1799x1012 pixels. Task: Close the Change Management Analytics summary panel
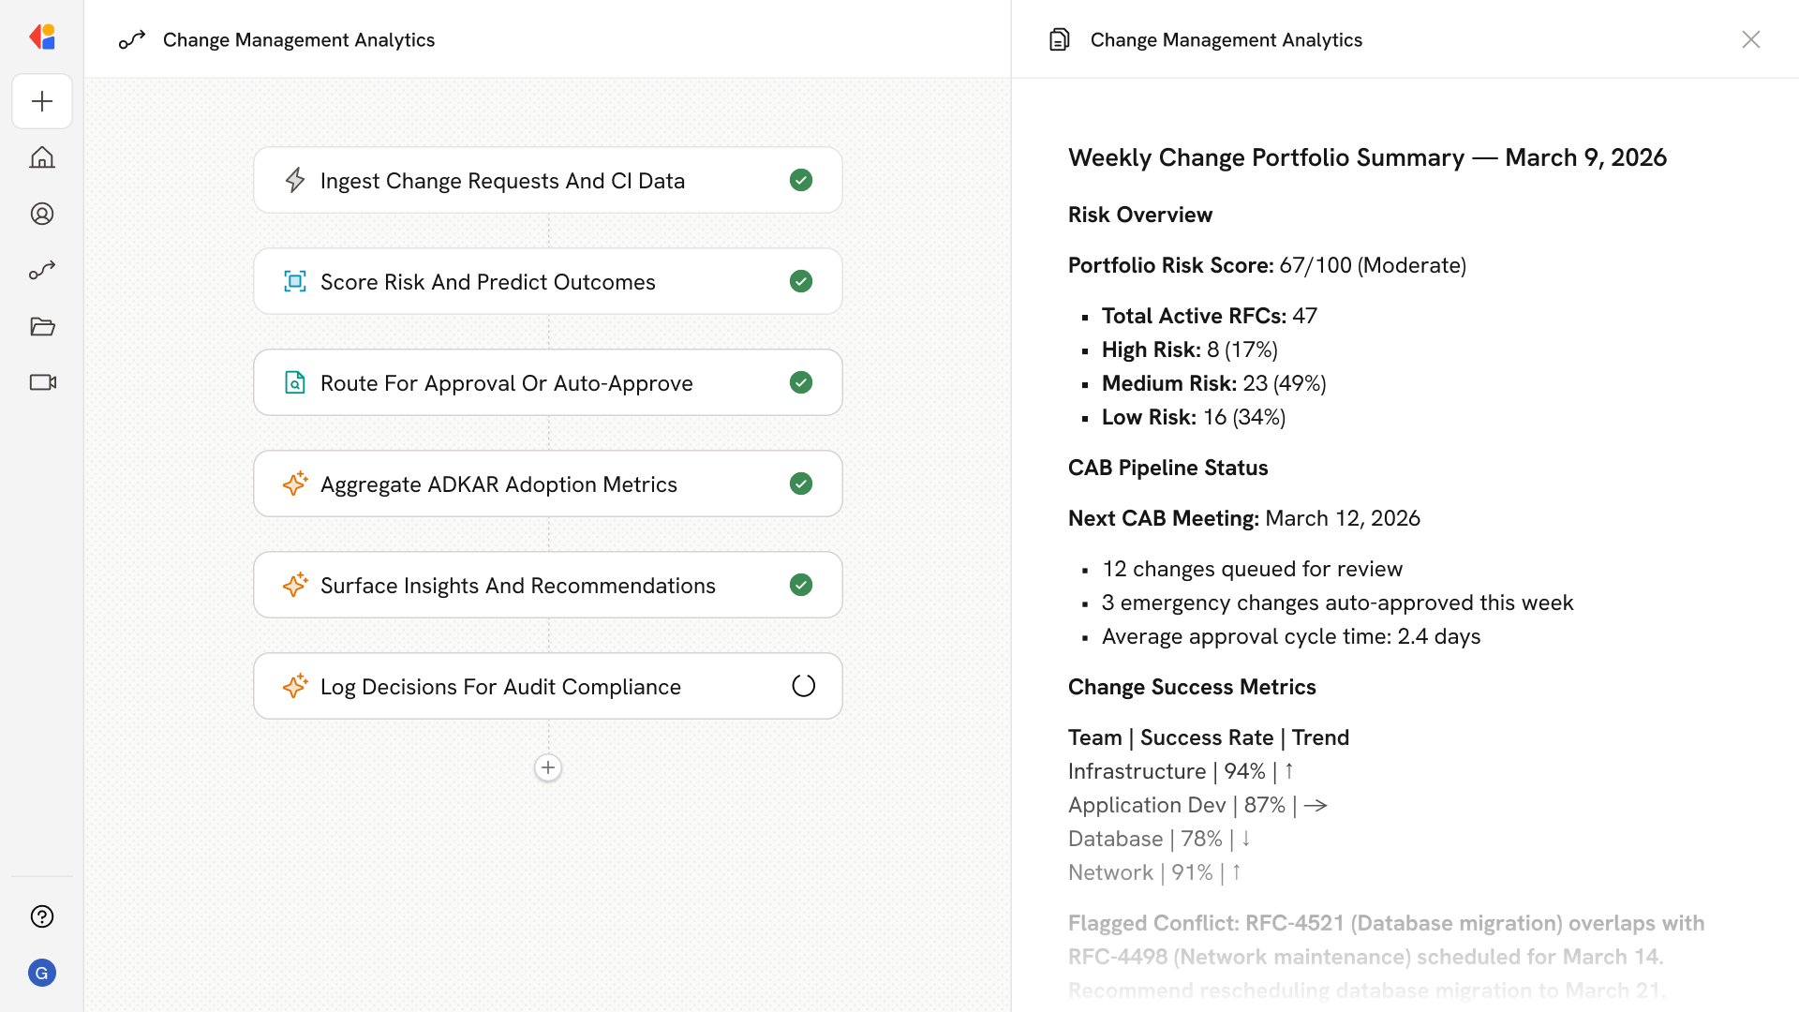pos(1750,39)
